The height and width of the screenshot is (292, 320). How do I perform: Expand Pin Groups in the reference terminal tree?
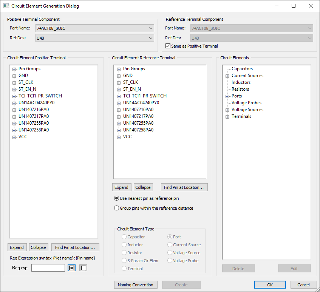118,68
